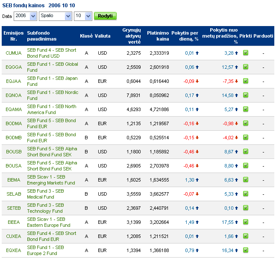Screen dimensions: 279x261
Task: Click the buy icon in BODMA row
Action: click(246, 123)
